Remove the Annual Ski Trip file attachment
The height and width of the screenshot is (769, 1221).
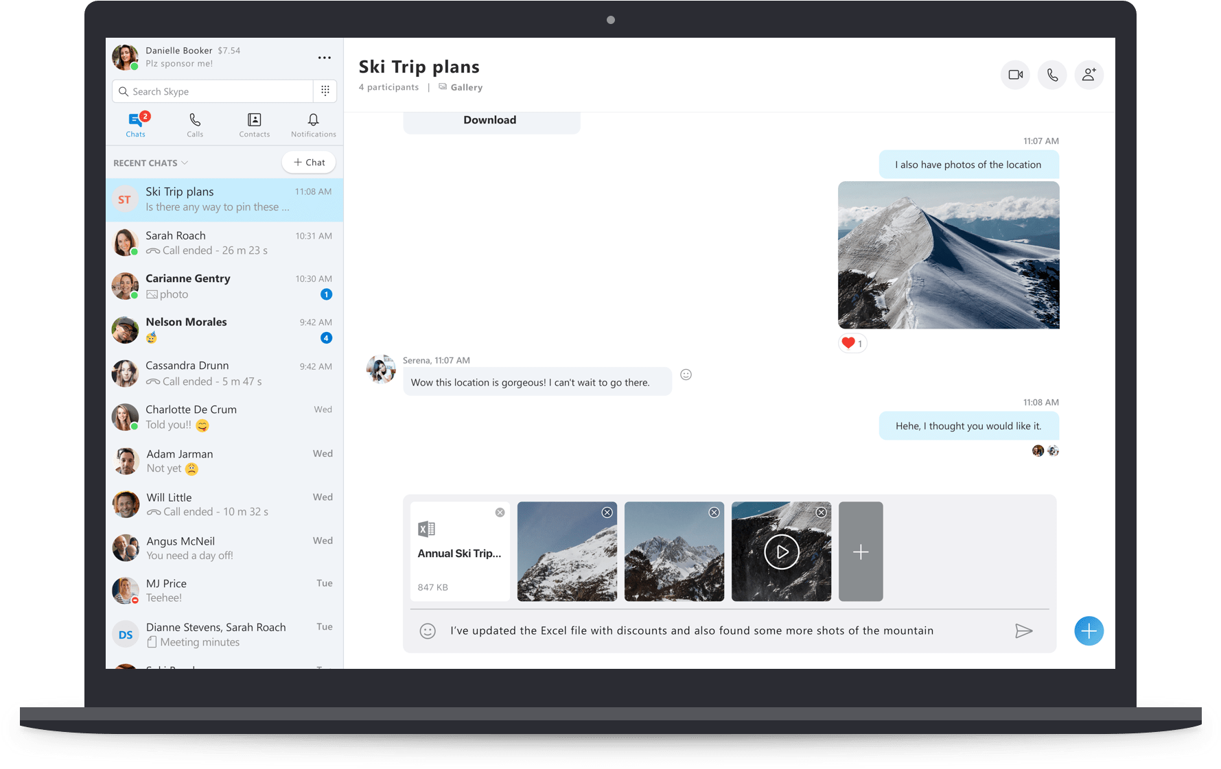(500, 512)
